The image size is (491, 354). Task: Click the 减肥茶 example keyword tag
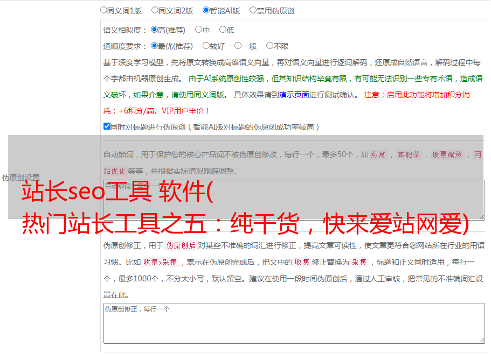409,154
